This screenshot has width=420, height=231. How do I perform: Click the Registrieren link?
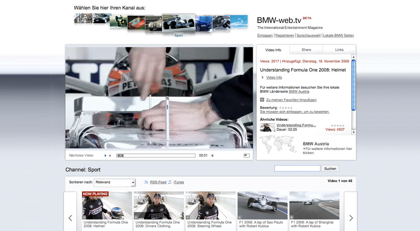284,36
